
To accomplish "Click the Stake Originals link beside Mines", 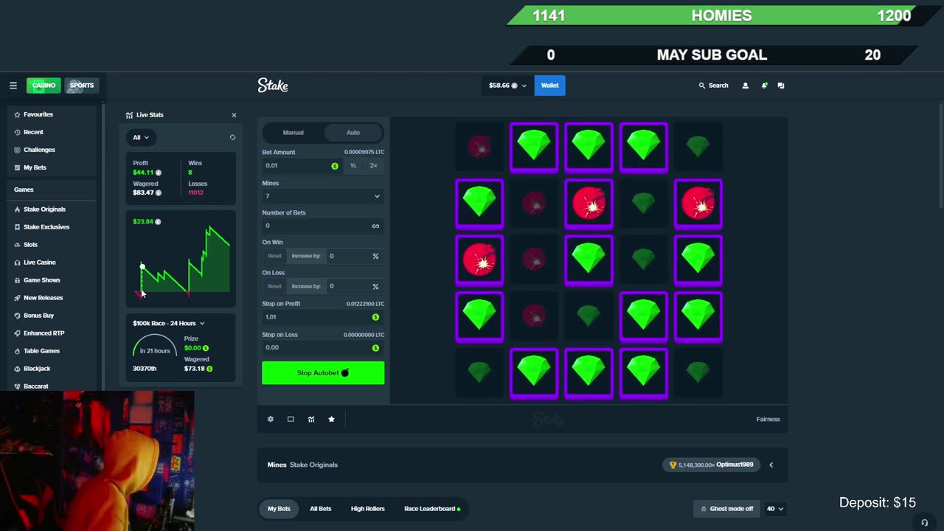I will point(313,465).
